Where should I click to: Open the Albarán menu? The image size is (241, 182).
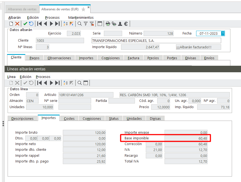pos(14,17)
